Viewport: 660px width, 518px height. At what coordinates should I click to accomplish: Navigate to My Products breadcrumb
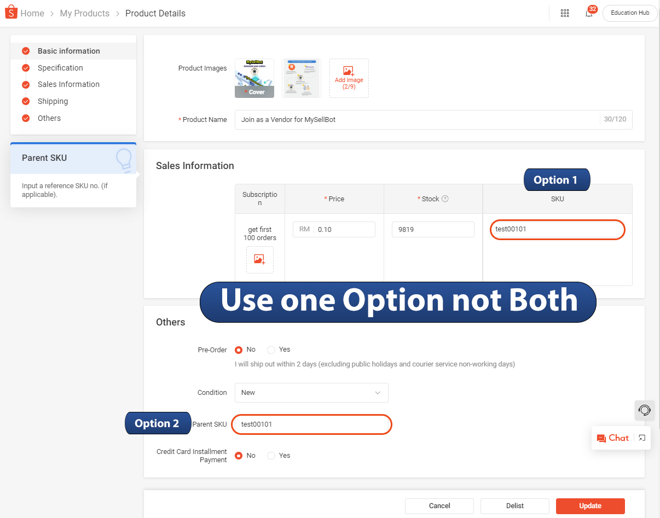tap(85, 13)
